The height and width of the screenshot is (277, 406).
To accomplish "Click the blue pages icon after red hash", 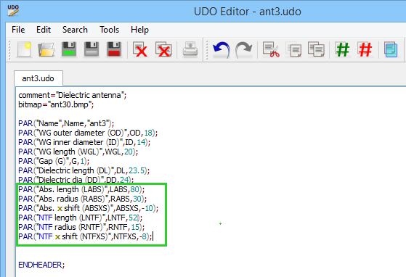I will 391,49.
